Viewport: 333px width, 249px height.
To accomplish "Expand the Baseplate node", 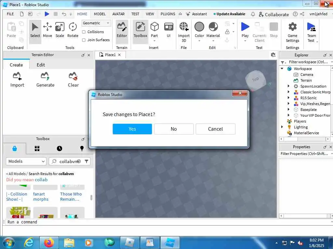I will pyautogui.click(x=288, y=110).
